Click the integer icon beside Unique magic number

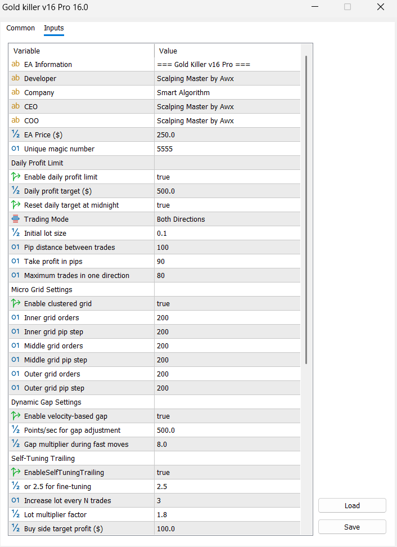coord(16,149)
